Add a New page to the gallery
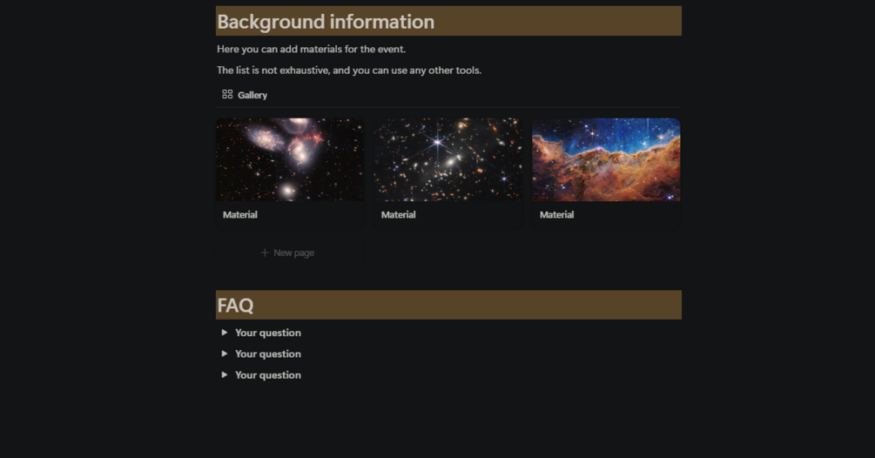 (290, 253)
